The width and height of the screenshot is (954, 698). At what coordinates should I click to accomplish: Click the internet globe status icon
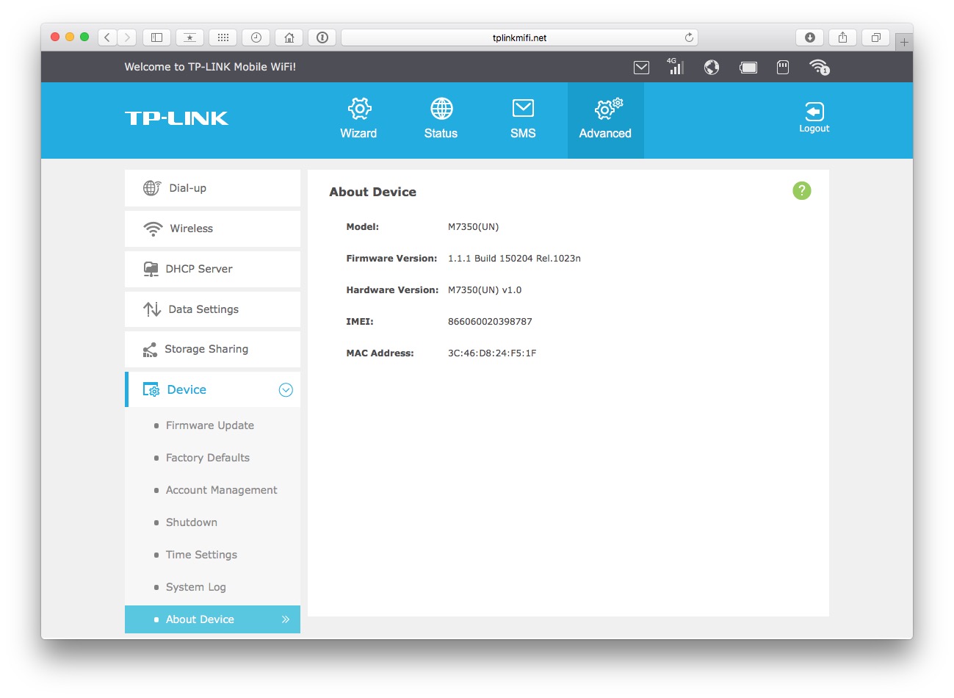(x=712, y=68)
